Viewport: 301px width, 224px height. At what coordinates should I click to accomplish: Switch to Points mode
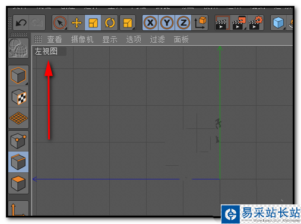pyautogui.click(x=18, y=141)
